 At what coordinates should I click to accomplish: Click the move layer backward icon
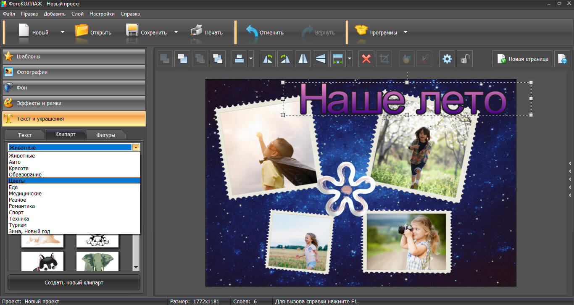click(200, 59)
